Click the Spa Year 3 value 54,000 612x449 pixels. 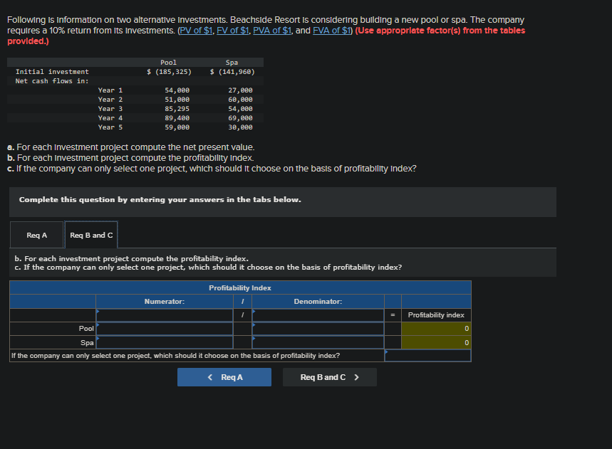[240, 109]
